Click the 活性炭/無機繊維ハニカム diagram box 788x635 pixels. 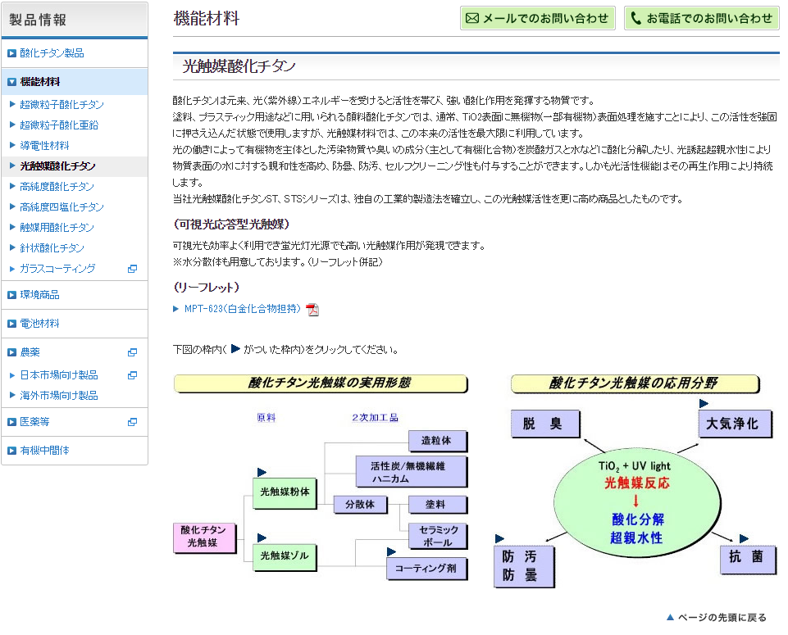tap(411, 471)
